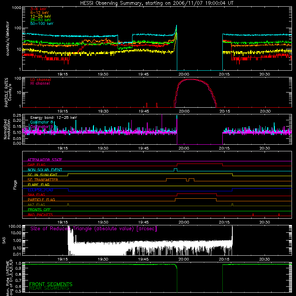Select the NON SOLAR EVENT flag label

pyautogui.click(x=45, y=170)
